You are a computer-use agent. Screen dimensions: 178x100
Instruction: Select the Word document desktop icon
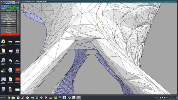click(10, 71)
